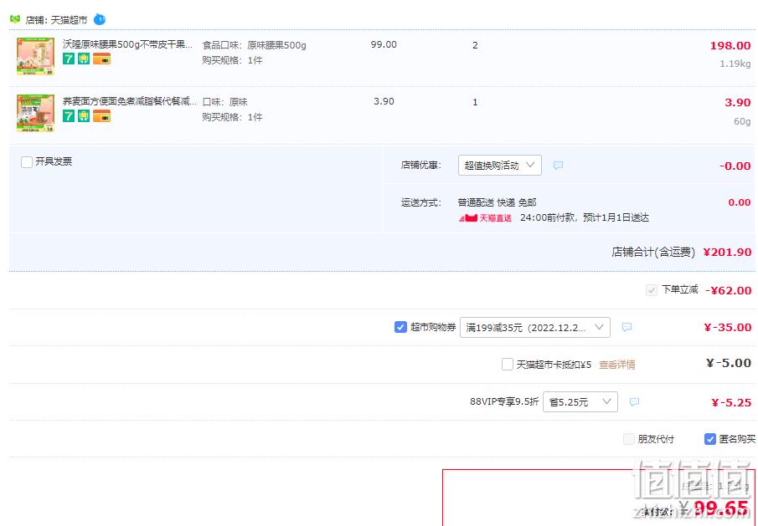
Task: Open the 查看详情 link
Action: (x=616, y=365)
